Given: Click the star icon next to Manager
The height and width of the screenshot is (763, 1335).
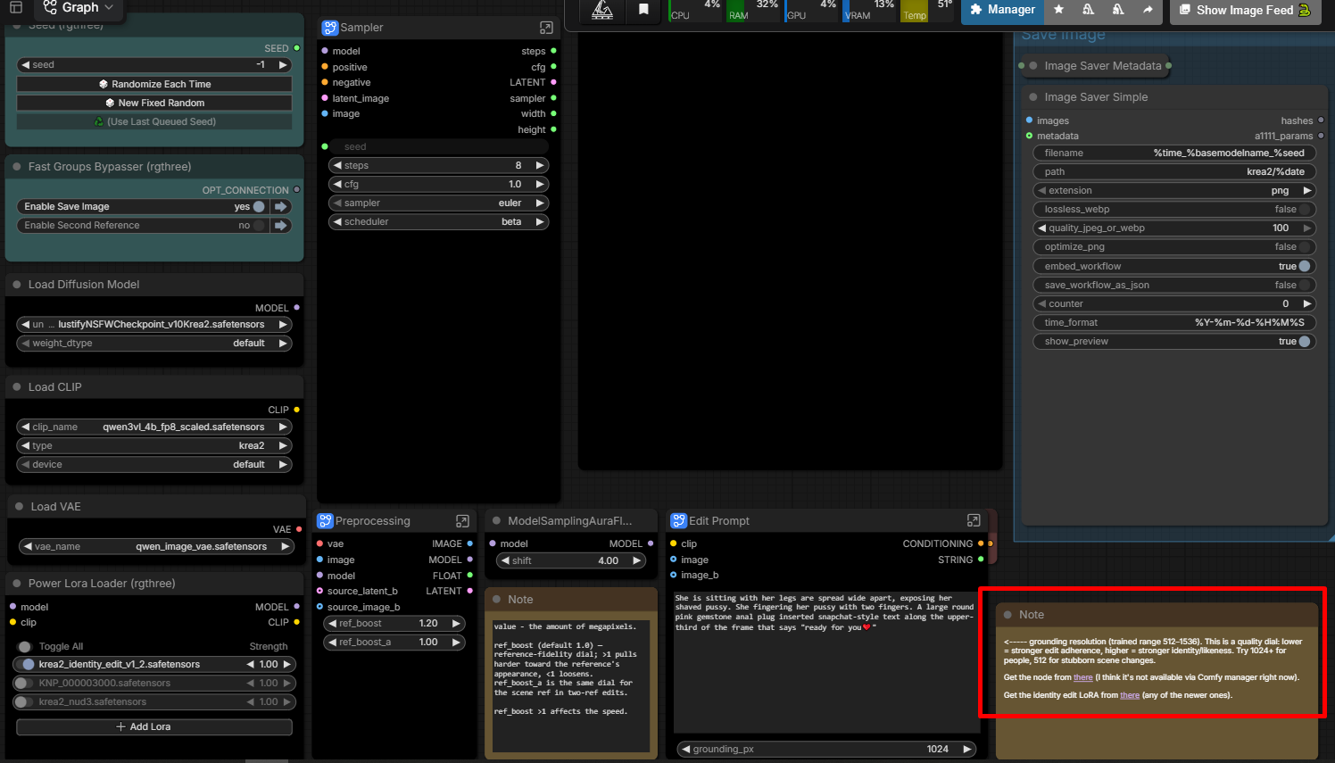Looking at the screenshot, I should coord(1058,10).
